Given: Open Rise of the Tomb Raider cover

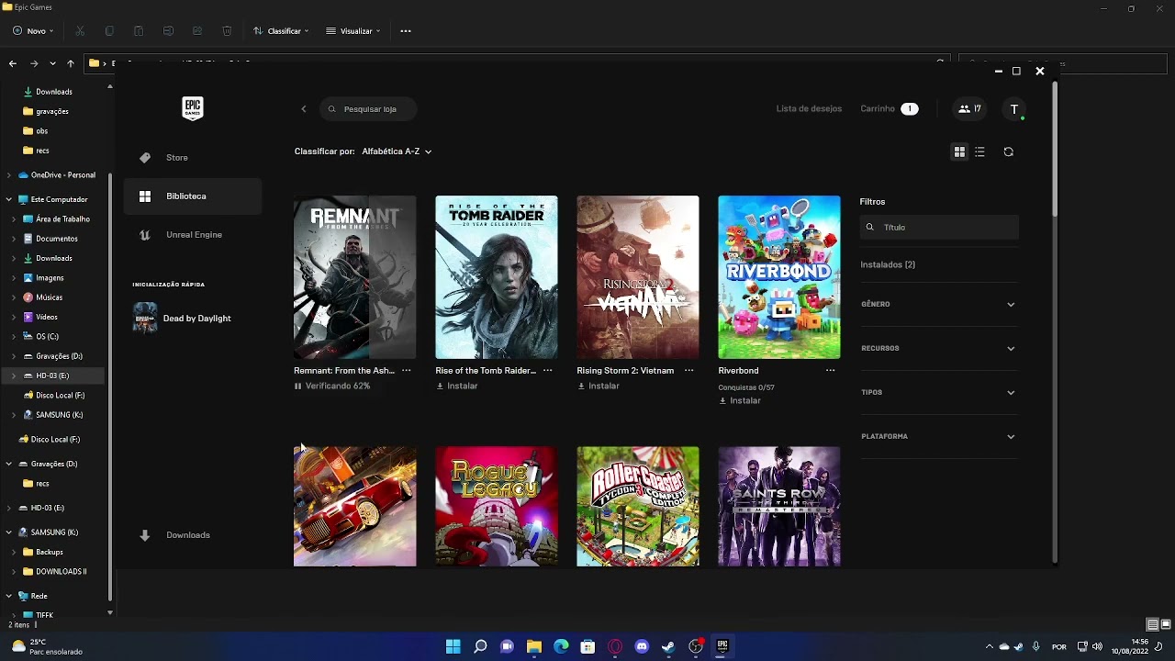Looking at the screenshot, I should [496, 277].
